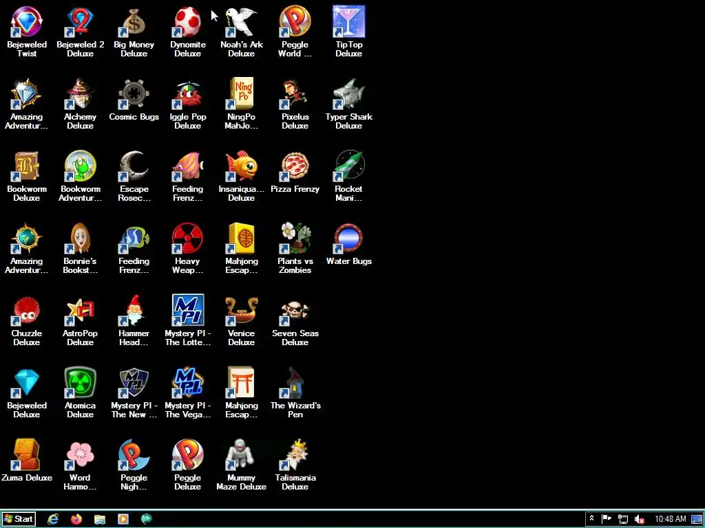
Task: Click the NingPo MahJong tile icon
Action: pos(242,93)
